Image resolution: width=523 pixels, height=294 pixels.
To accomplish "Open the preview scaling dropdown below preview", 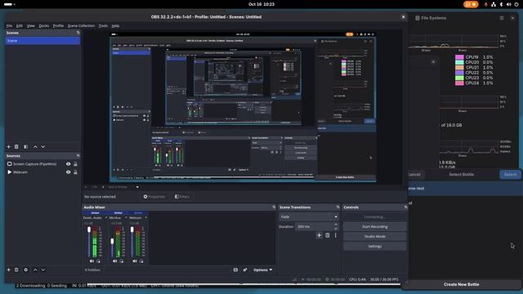I will coord(137,187).
